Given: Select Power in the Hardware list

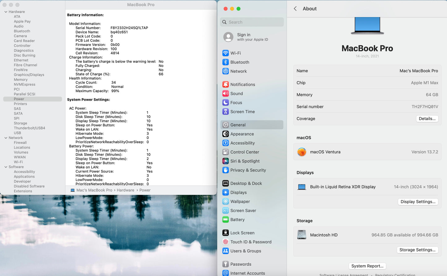Looking at the screenshot, I should click(x=32, y=99).
